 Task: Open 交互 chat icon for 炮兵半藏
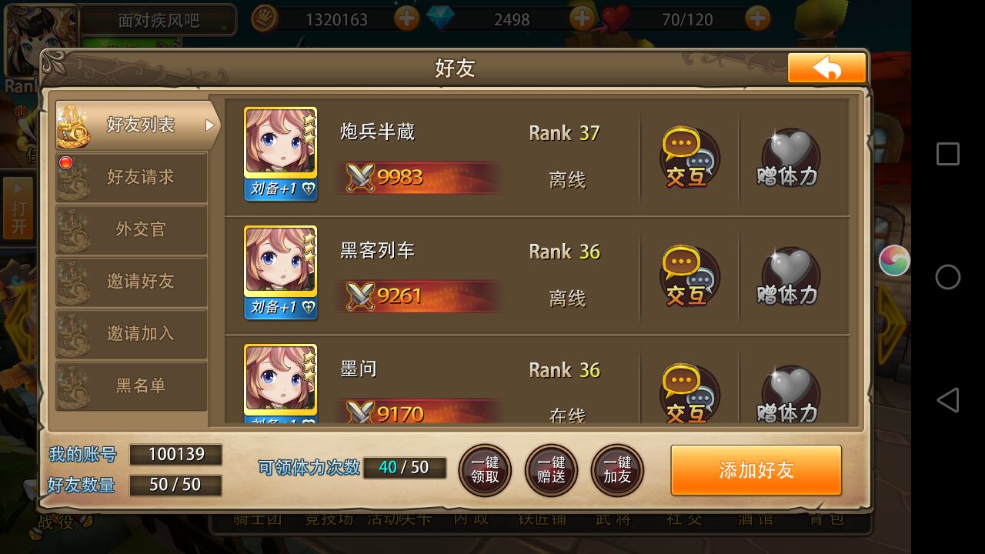[x=689, y=158]
